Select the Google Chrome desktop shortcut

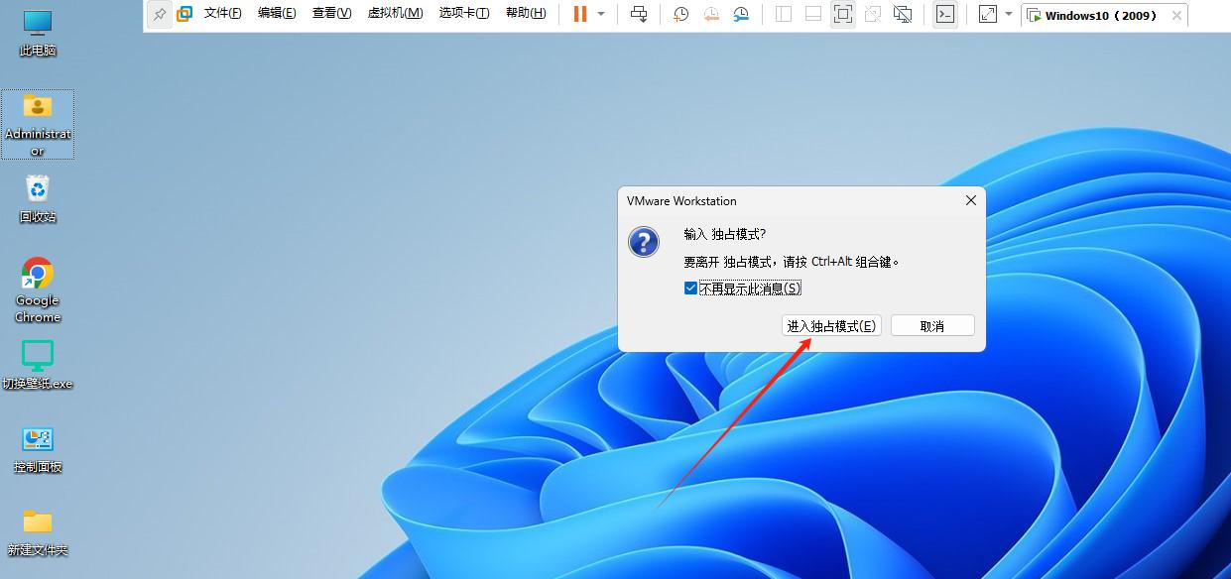pos(38,290)
